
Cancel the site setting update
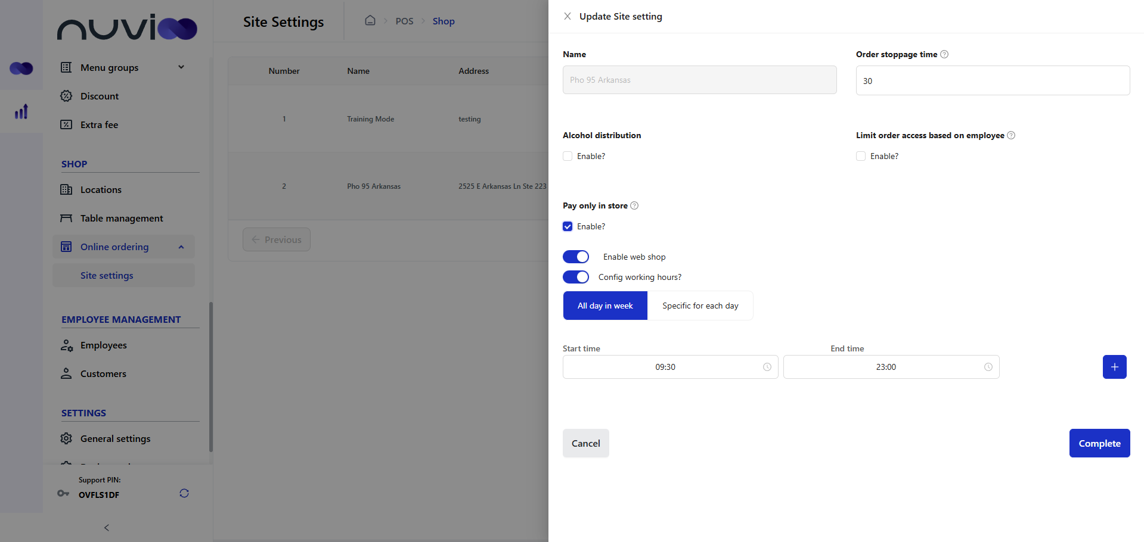[585, 443]
